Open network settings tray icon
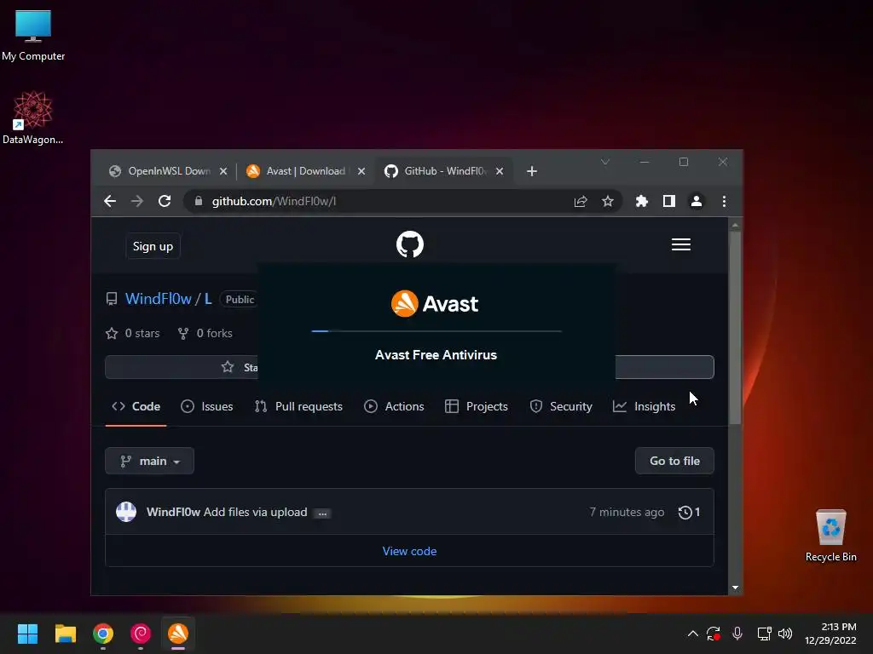Viewport: 873px width, 654px height. pos(764,634)
